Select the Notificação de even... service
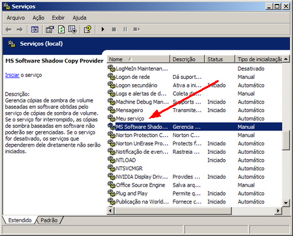Viewport: 293px width, 236px height. point(142,152)
